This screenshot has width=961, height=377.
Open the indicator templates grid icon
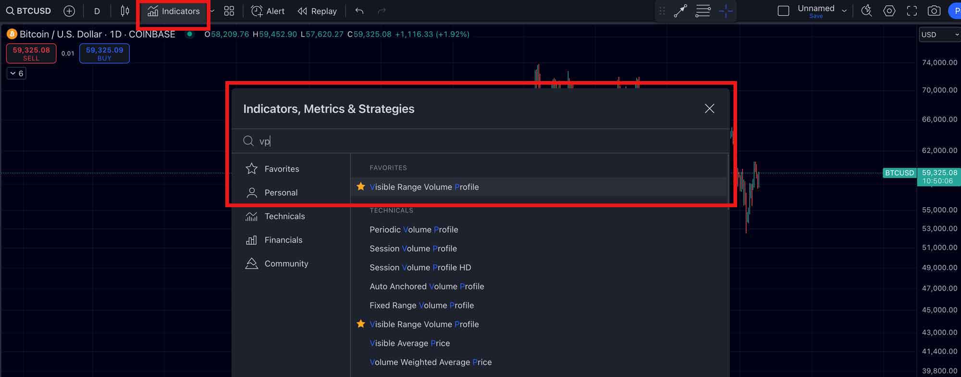pyautogui.click(x=229, y=11)
